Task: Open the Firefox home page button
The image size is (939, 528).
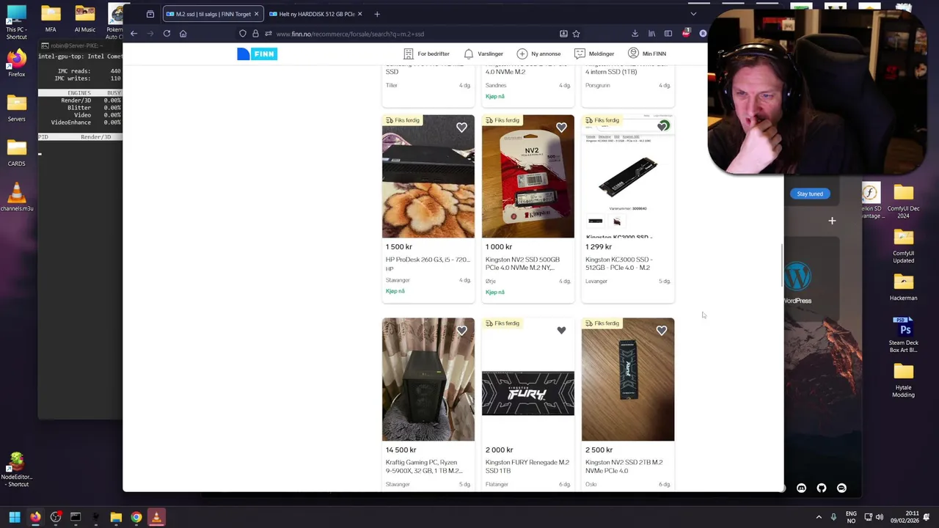Action: (183, 34)
